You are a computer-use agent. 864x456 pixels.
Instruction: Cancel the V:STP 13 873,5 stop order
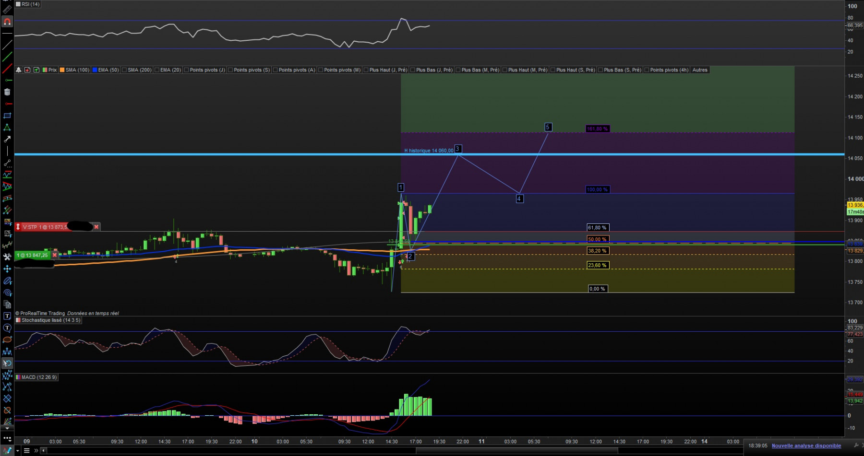pyautogui.click(x=96, y=227)
